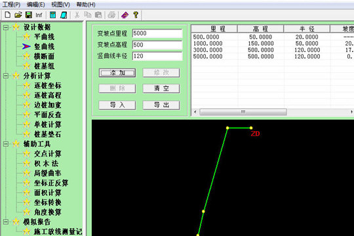The image size is (354, 236).
Task: Click the 修改 button
Action: coord(161,73)
